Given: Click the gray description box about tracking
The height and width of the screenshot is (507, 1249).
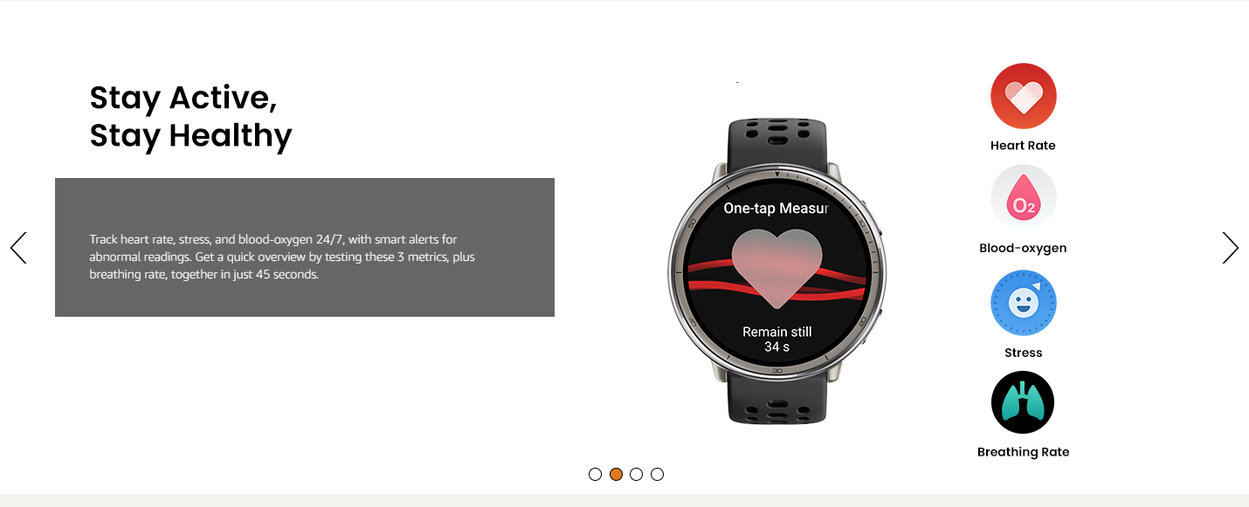Looking at the screenshot, I should [x=305, y=248].
